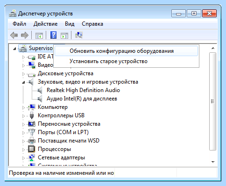Screen dimensions: 226x186
Task: Click the Поставщик печати WSD printer icon
Action: point(32,141)
